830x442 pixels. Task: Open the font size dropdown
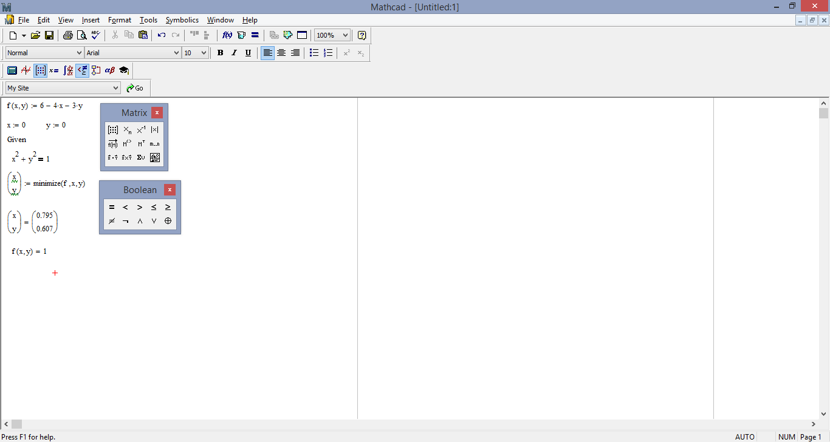pyautogui.click(x=204, y=53)
